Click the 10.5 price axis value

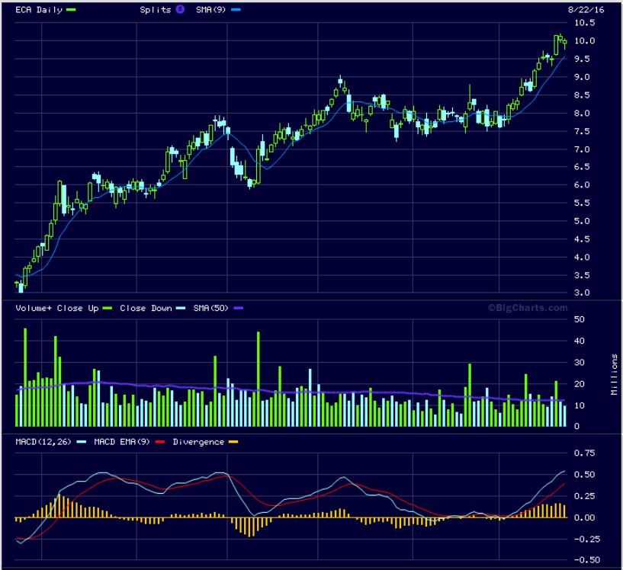584,23
